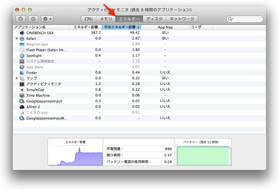This screenshot has width=279, height=189.
Task: Select the ことえり.app row name
Action: [x=37, y=113]
